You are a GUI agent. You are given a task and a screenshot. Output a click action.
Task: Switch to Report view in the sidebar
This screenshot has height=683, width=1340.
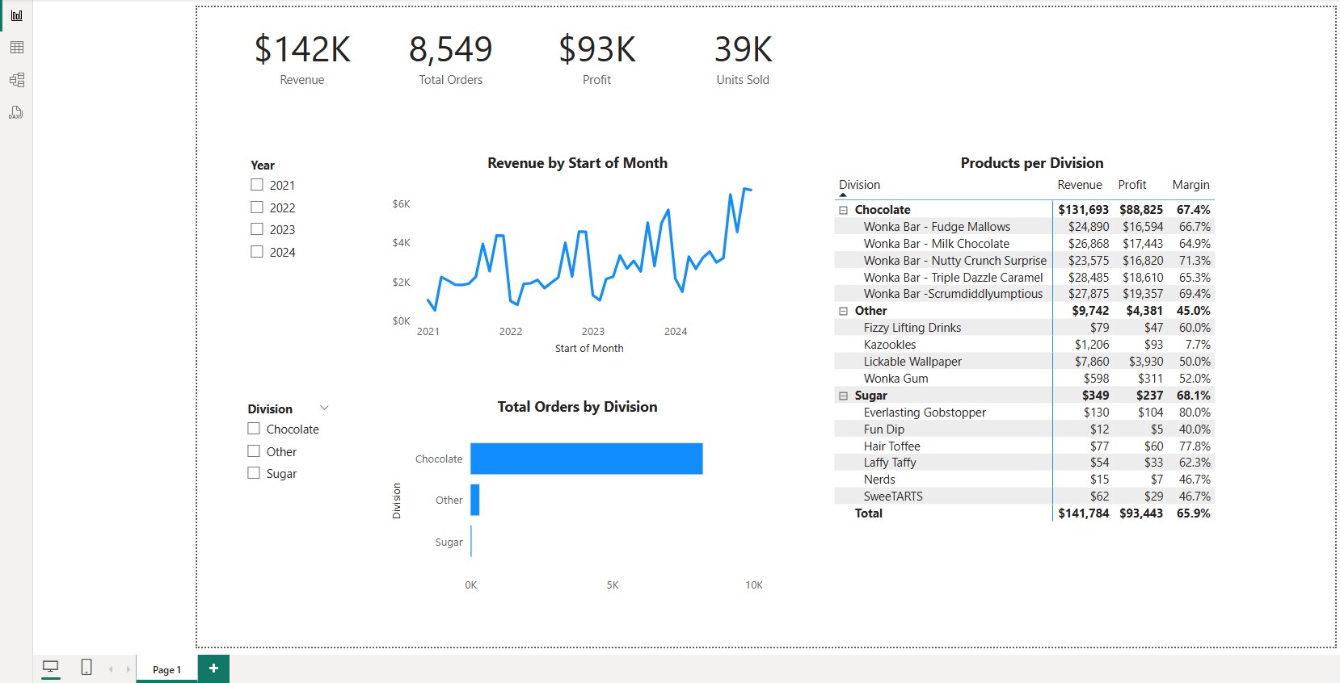[16, 15]
